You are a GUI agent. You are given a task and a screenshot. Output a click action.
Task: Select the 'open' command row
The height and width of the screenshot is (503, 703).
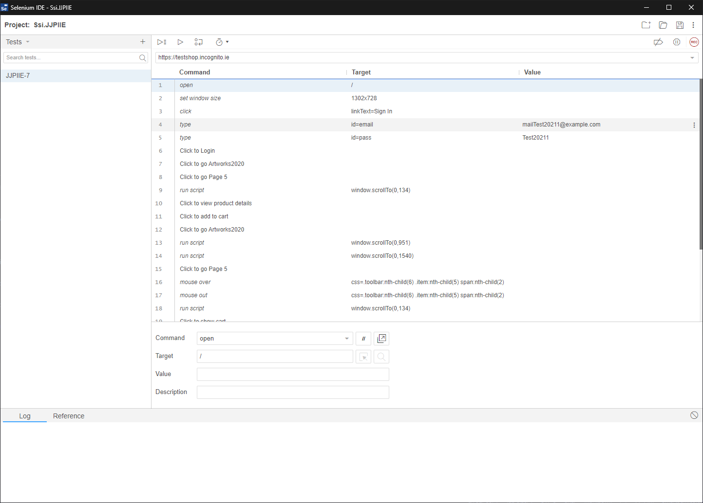425,85
